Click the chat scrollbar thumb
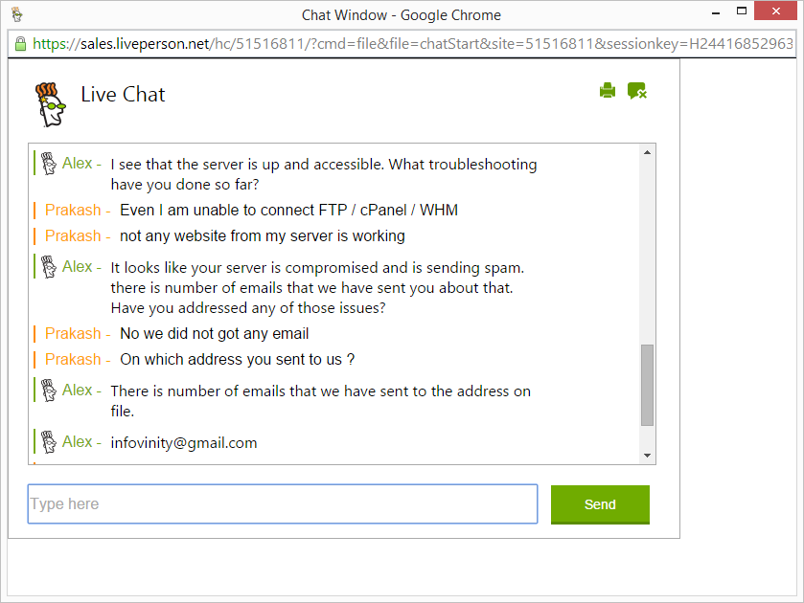The height and width of the screenshot is (603, 804). 647,385
